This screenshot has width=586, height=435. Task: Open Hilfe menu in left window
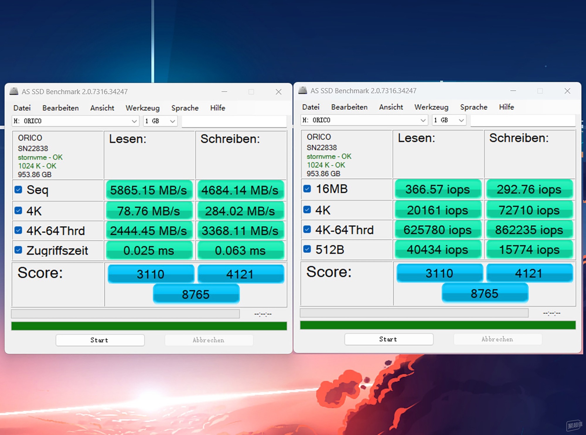(218, 108)
